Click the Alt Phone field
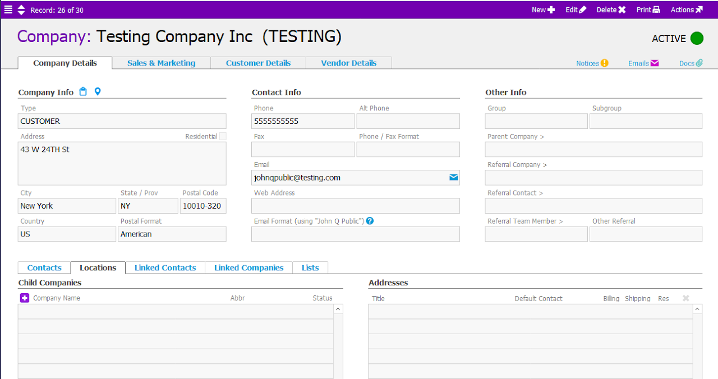718x379 pixels. (408, 121)
